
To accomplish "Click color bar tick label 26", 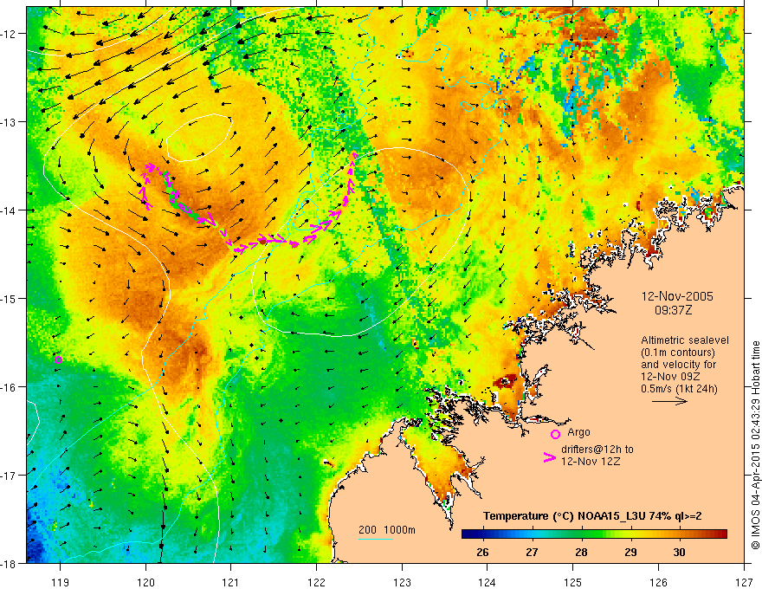I will point(482,552).
